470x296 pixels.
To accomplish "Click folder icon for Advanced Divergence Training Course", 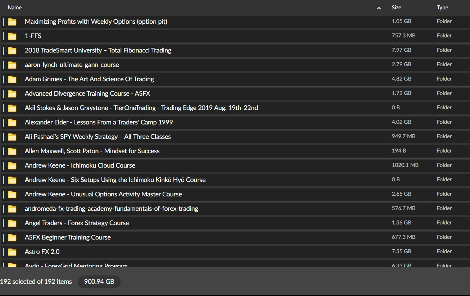I will click(12, 94).
